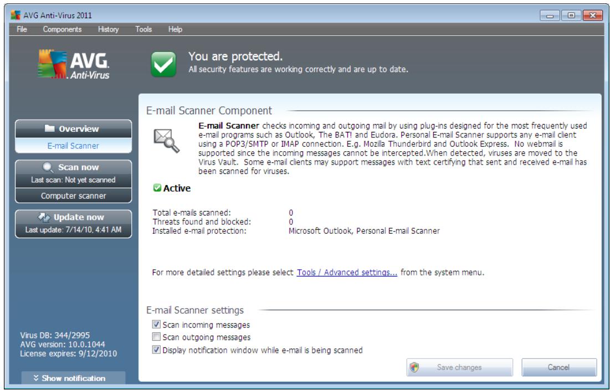Close the AVG window
The image size is (610, 390).
[x=592, y=16]
